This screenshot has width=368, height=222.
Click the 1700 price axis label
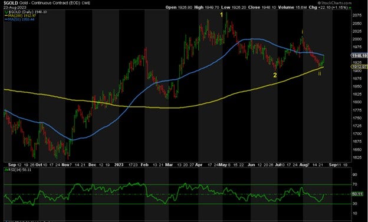coord(357,134)
